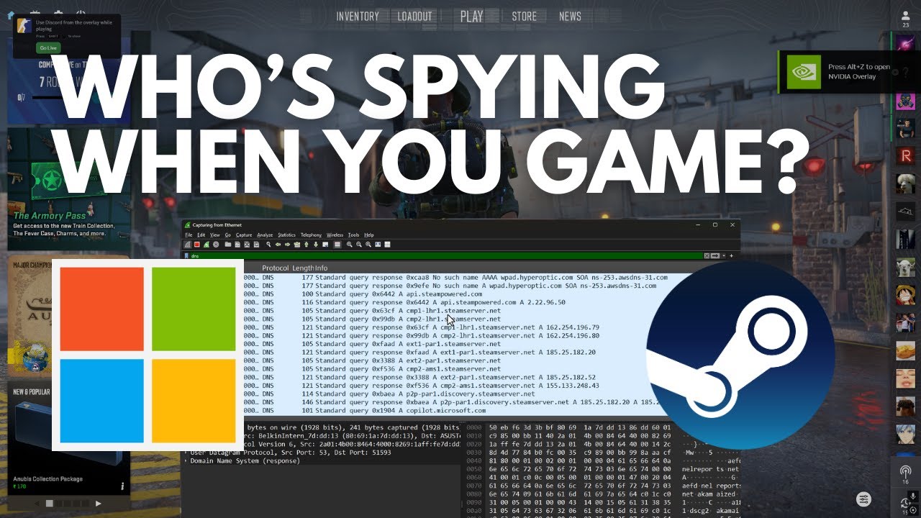The image size is (921, 518).
Task: Go back in packet history arrow
Action: pos(278,245)
